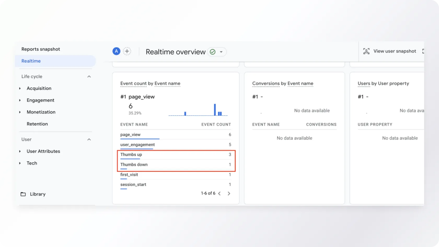
Task: Click the page_view event name link
Action: coord(130,135)
